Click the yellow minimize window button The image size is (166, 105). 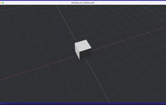pos(0,3)
